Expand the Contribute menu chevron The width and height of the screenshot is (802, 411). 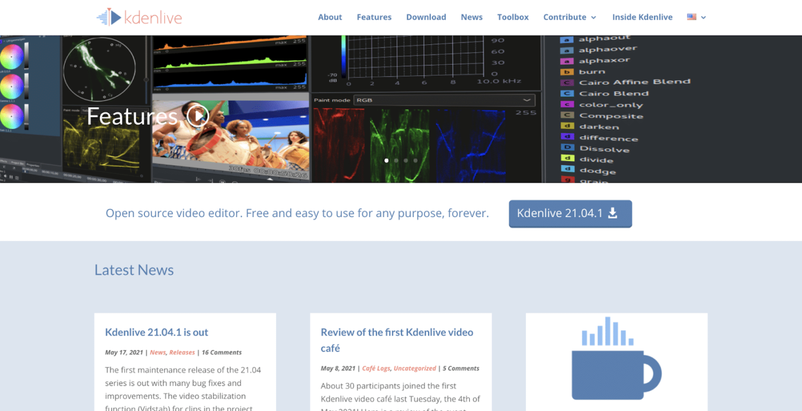[593, 18]
